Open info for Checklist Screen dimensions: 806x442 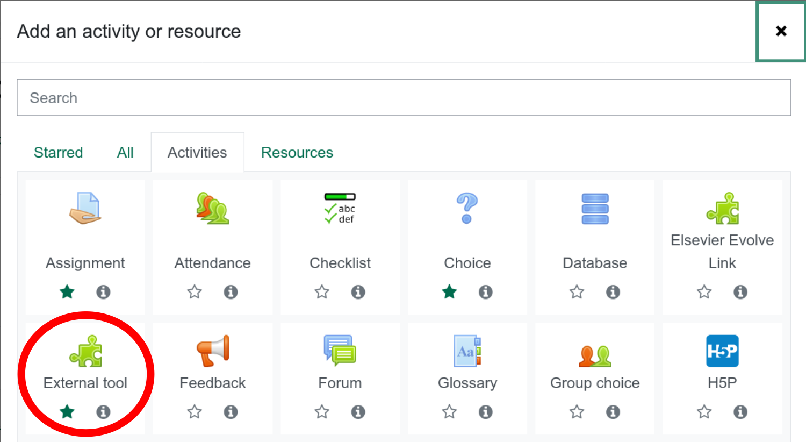(x=358, y=292)
